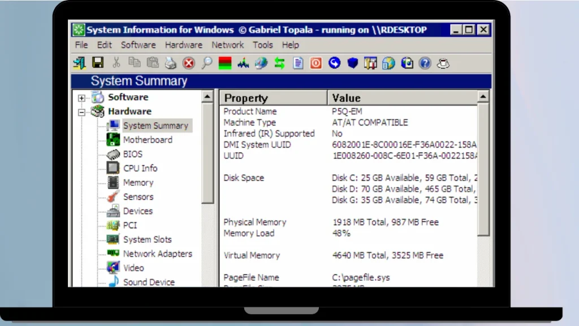Click the Virtual Memory property row
579x326 pixels.
tap(348, 255)
